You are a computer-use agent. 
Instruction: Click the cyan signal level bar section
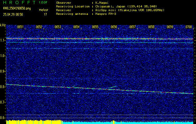pyautogui.click(x=128, y=122)
